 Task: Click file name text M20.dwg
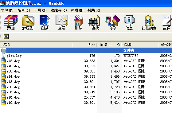pos(13,87)
